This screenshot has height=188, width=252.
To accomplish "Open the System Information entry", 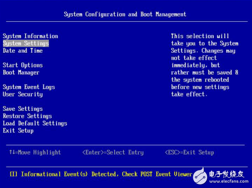I will pyautogui.click(x=30, y=36).
